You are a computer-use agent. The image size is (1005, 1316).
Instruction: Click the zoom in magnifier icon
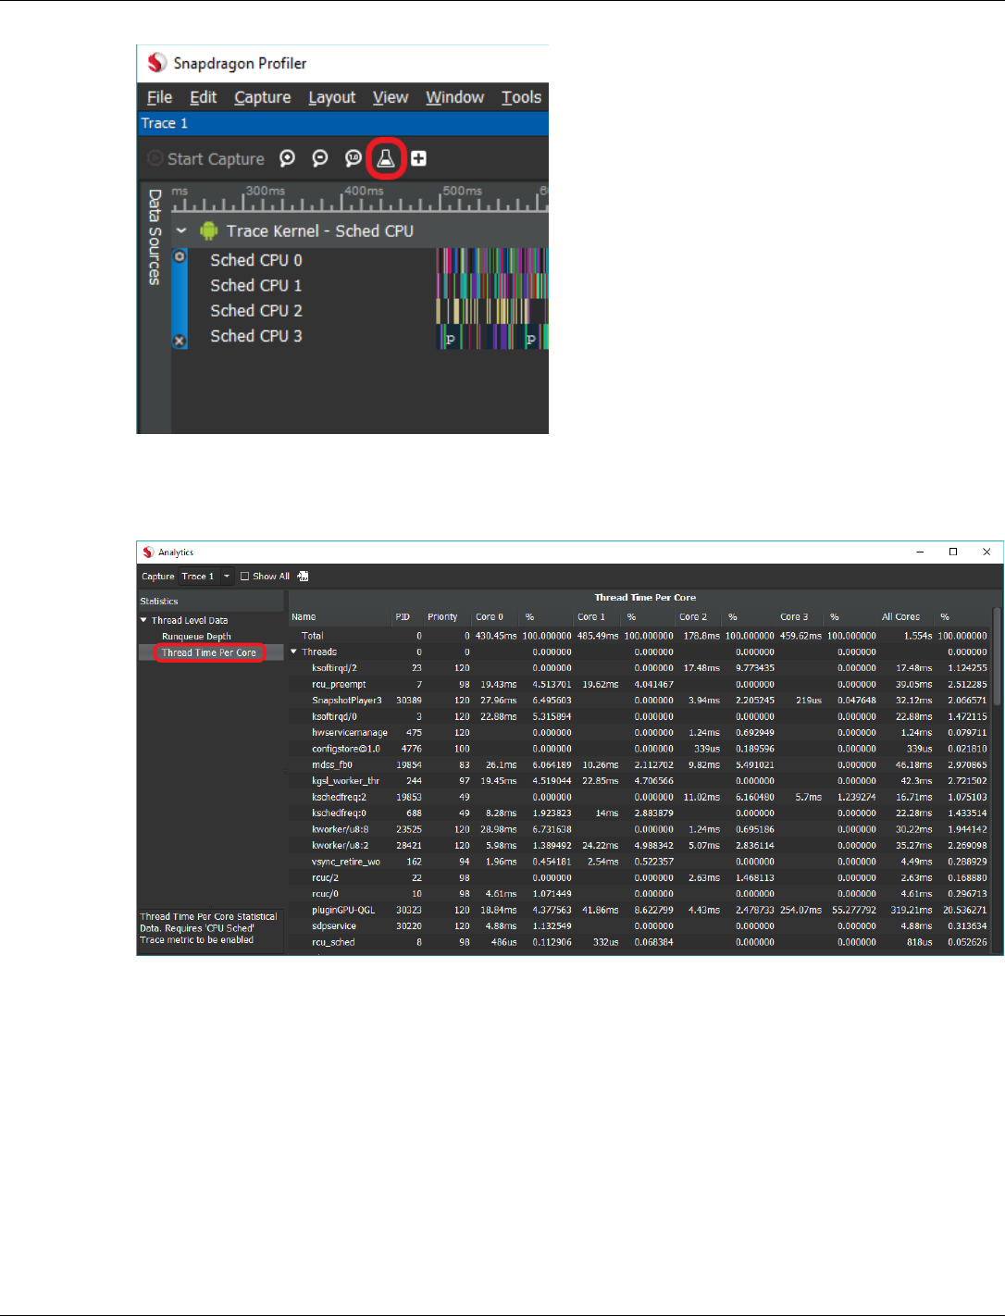tap(288, 158)
